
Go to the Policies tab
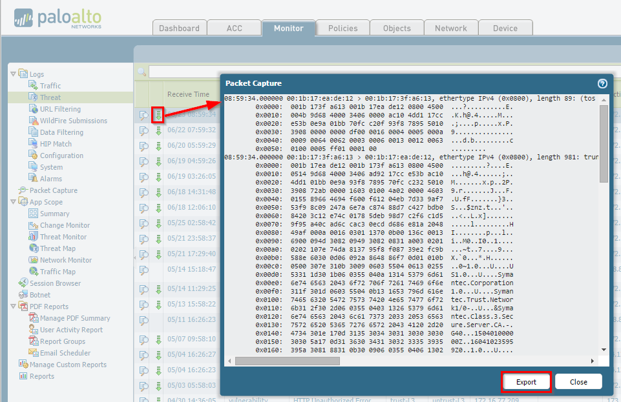(342, 28)
